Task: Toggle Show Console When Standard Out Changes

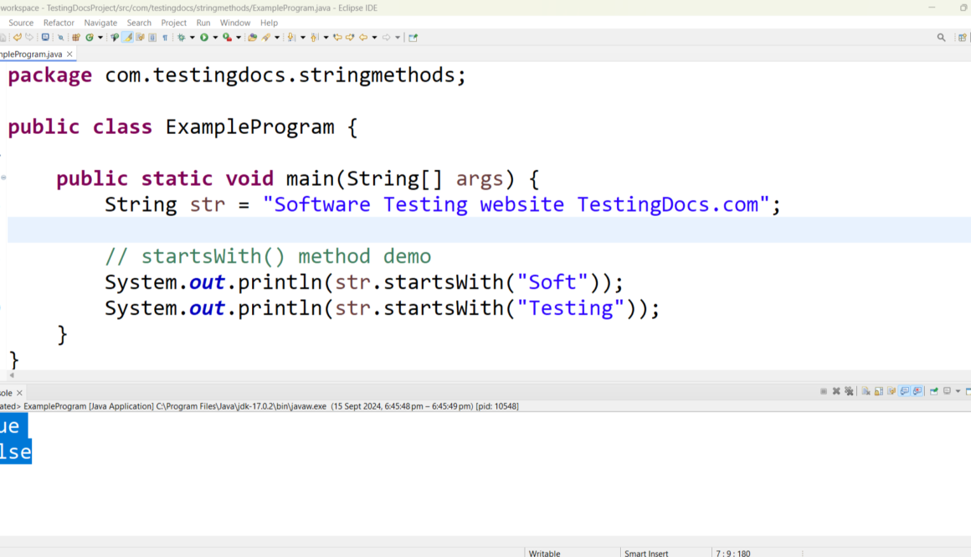Action: (905, 391)
